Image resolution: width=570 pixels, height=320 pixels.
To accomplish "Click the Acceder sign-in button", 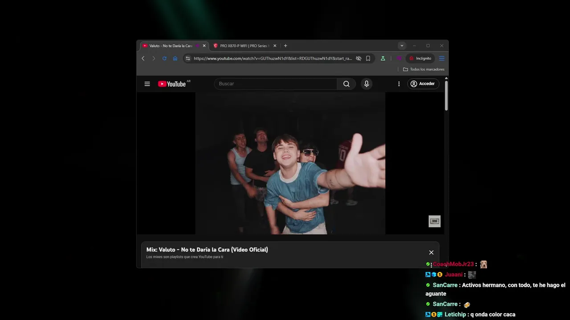I will (x=423, y=84).
